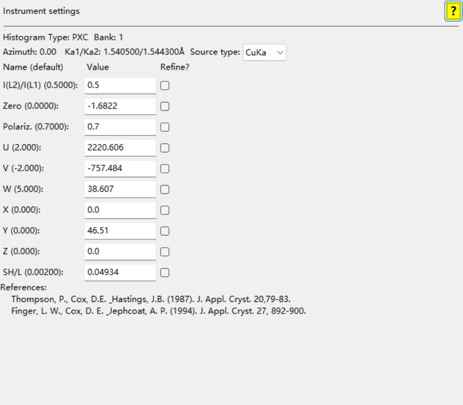Image resolution: width=463 pixels, height=405 pixels.
Task: Click the Thompson, Cox, Hastings reference text
Action: (x=151, y=299)
